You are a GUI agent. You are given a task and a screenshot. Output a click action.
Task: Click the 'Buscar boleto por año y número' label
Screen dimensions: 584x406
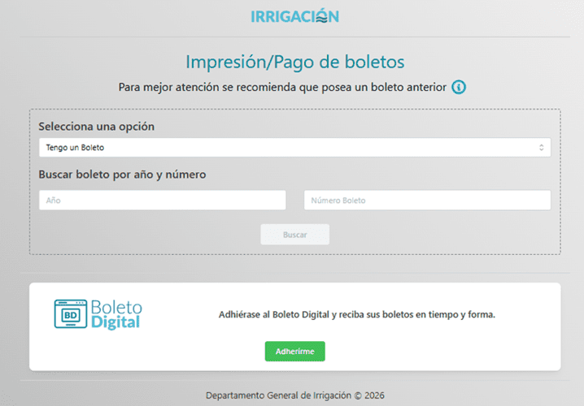point(122,174)
